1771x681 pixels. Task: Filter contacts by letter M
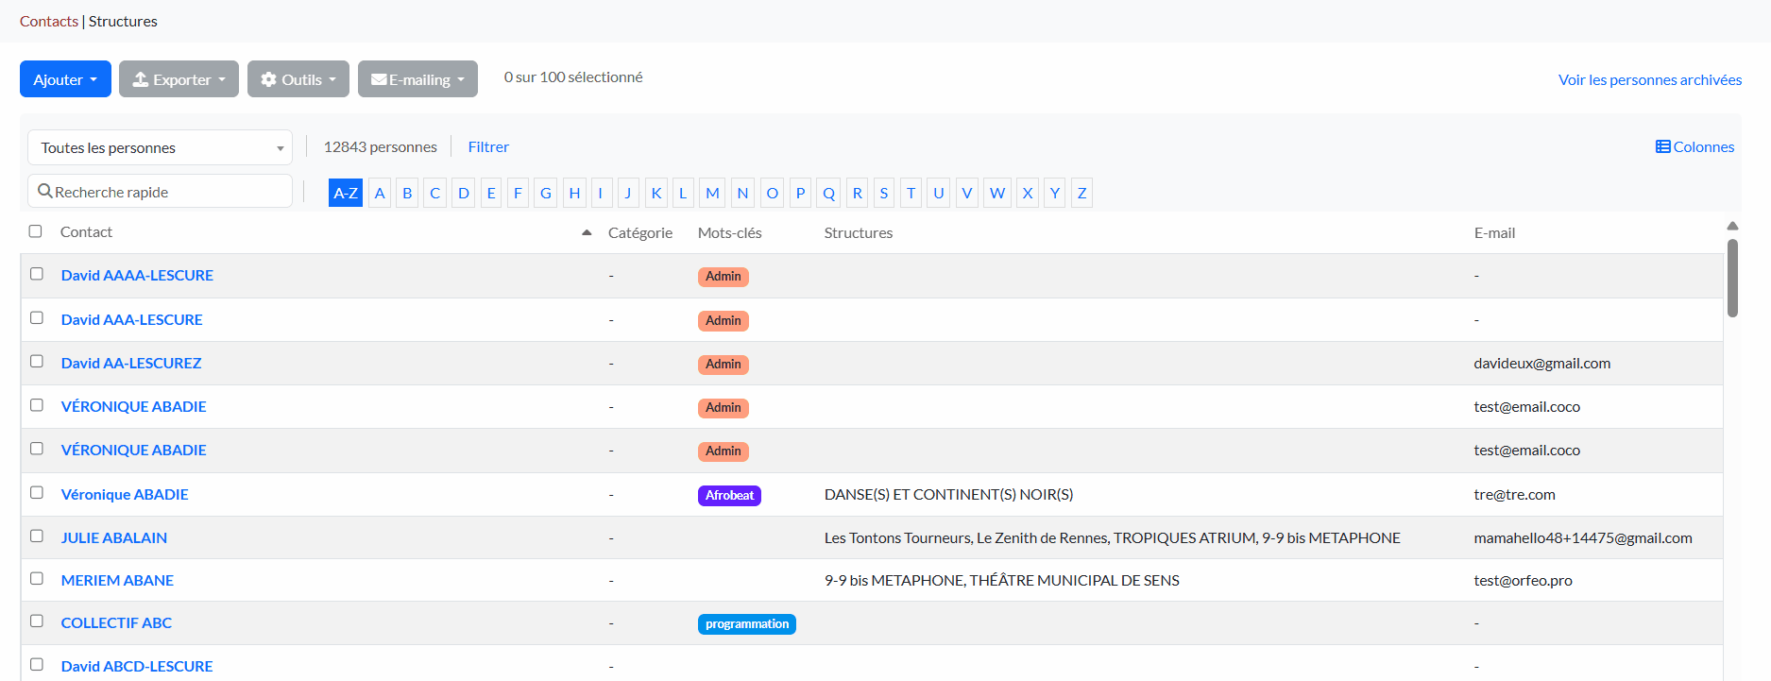coord(712,193)
